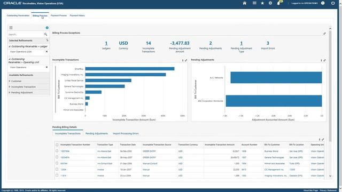Open the Help question mark icon
This screenshot has height=192, width=342.
323,3
